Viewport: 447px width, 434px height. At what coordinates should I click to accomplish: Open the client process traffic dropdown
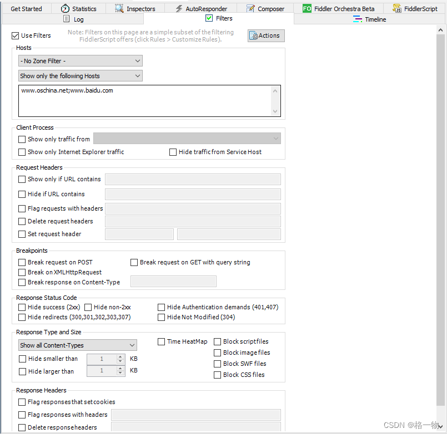click(187, 139)
